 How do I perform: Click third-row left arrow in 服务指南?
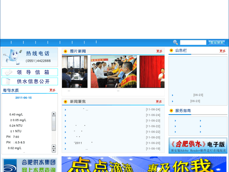pyautogui.click(x=175, y=132)
